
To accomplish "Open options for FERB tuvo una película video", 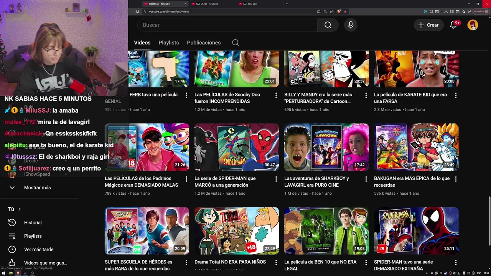I will (x=186, y=95).
